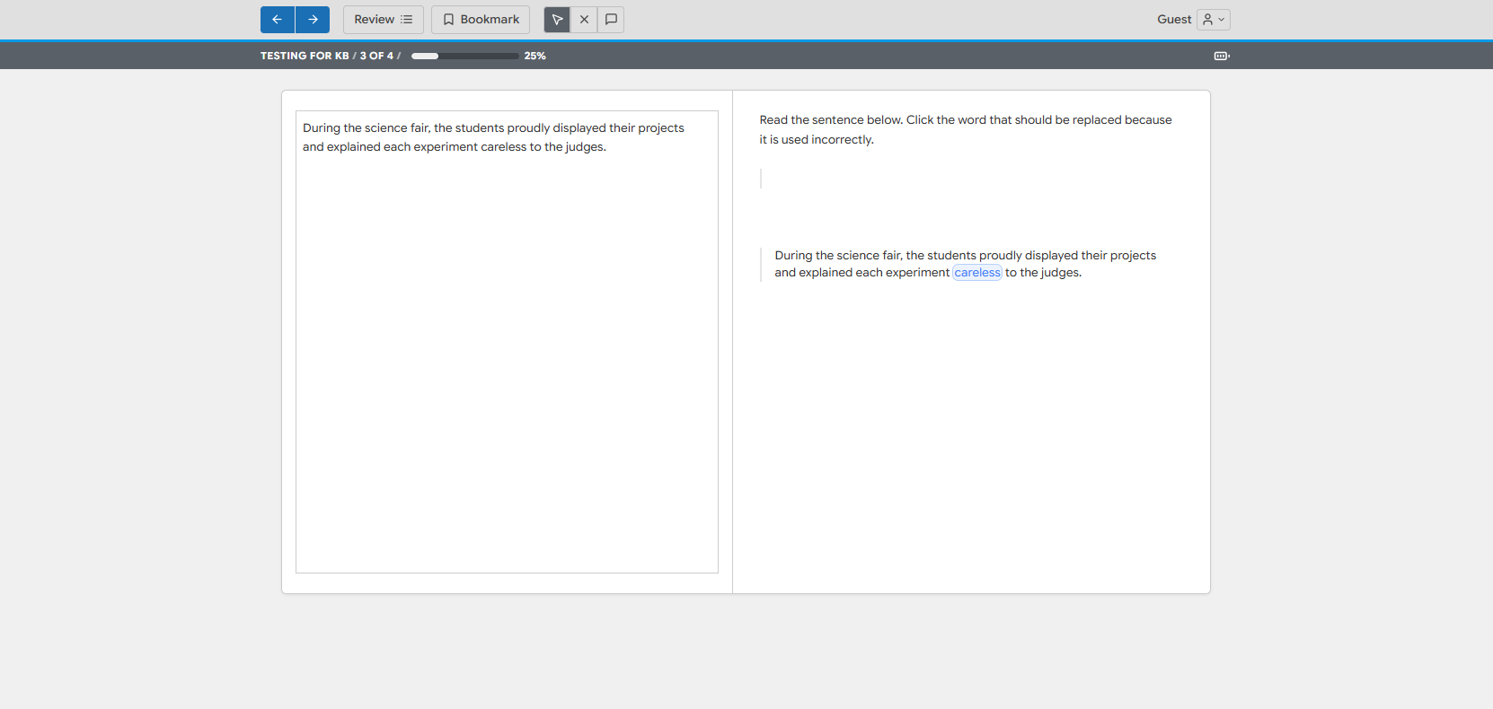Click the word 'proudly' in answer sentence
The image size is (1493, 709).
(x=1001, y=256)
